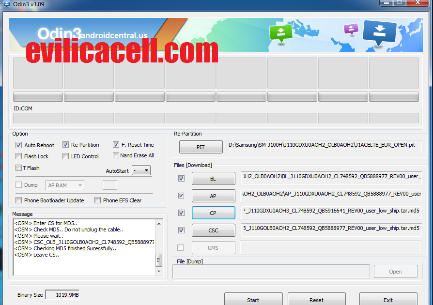
Task: Click the CSC file button
Action: pyautogui.click(x=214, y=230)
